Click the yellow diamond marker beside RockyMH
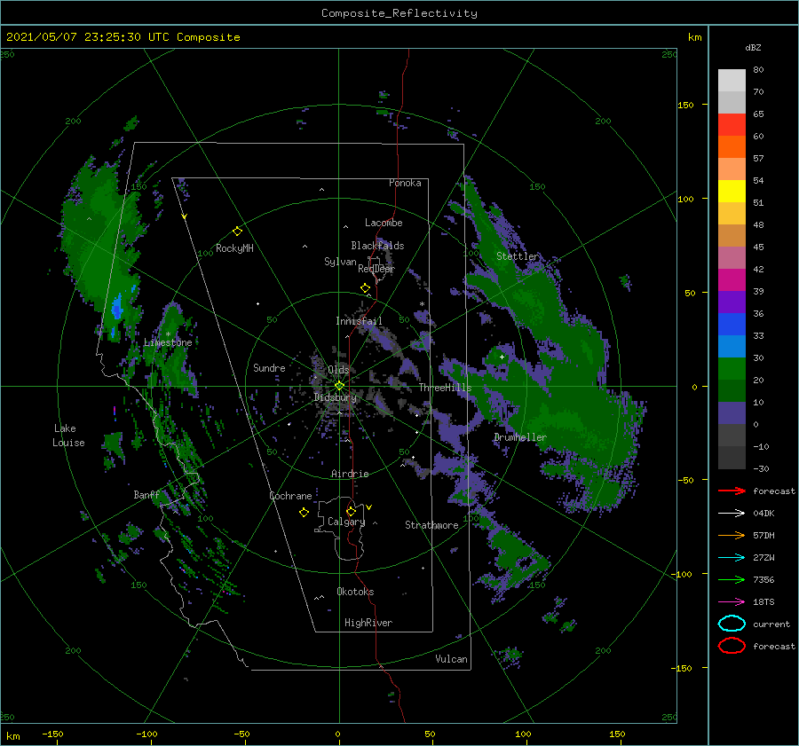 tap(237, 232)
